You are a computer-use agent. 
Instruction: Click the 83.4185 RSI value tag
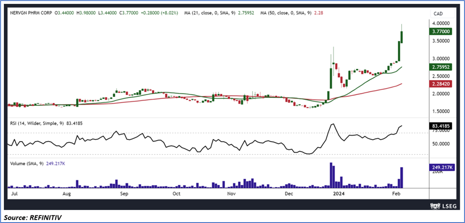[x=441, y=126]
